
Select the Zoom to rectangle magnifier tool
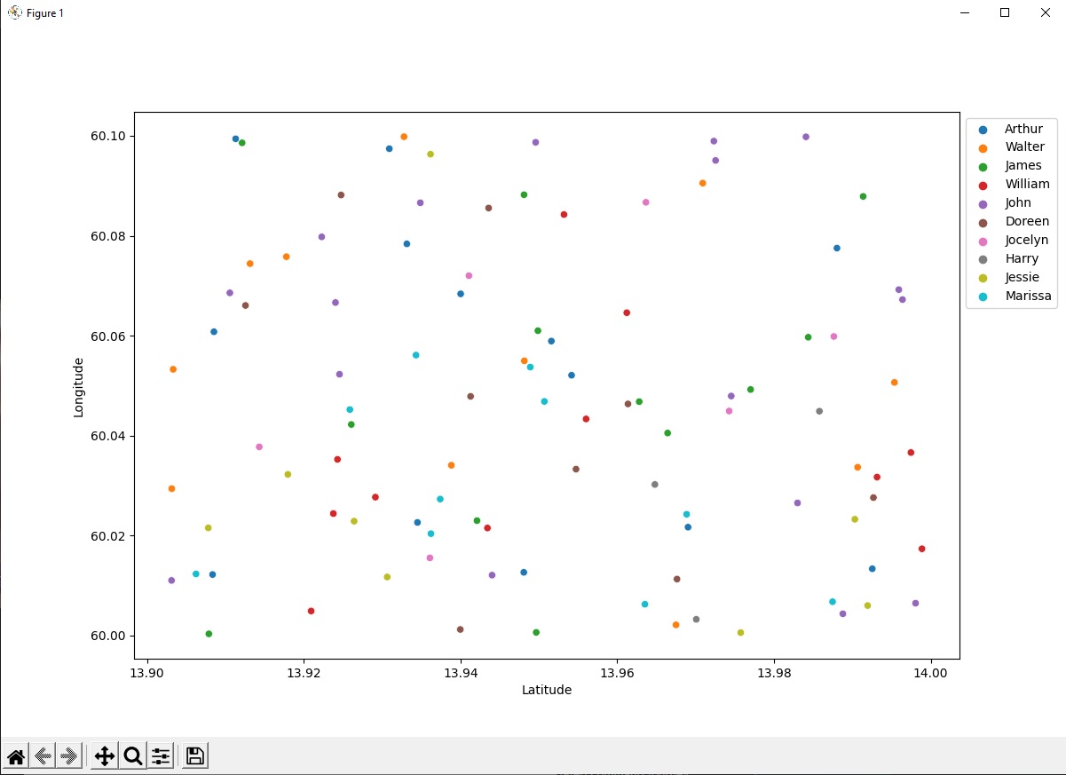[133, 756]
